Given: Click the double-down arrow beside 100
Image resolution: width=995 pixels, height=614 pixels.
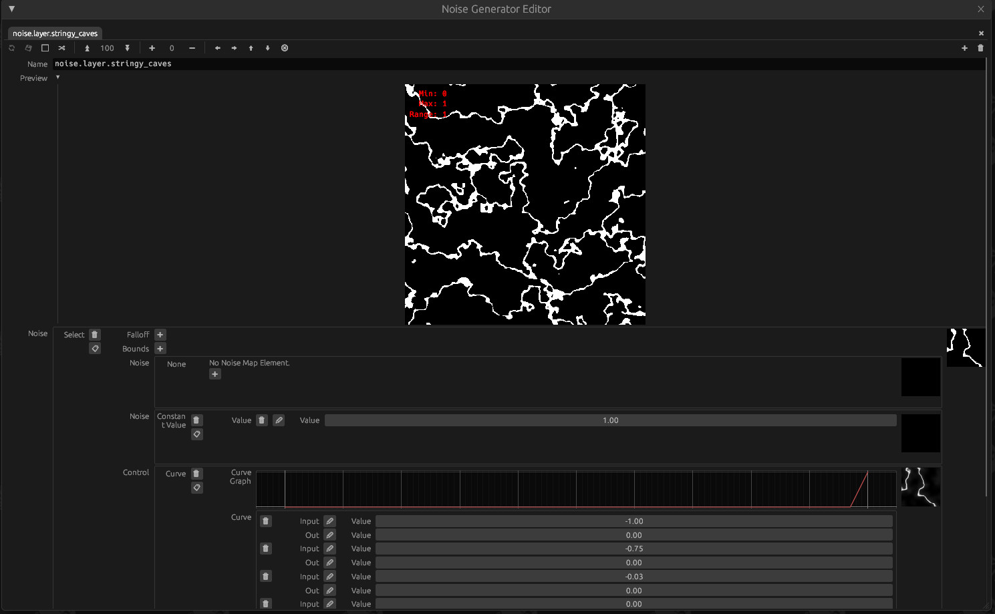Looking at the screenshot, I should click(127, 48).
